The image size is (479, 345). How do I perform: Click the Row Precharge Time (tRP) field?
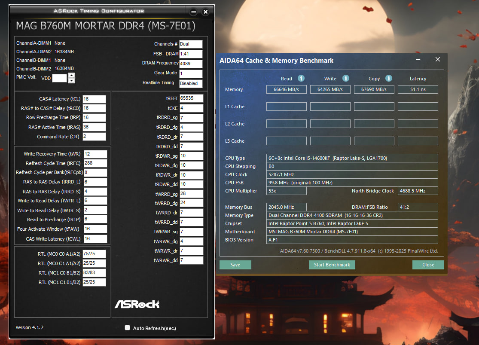point(94,118)
